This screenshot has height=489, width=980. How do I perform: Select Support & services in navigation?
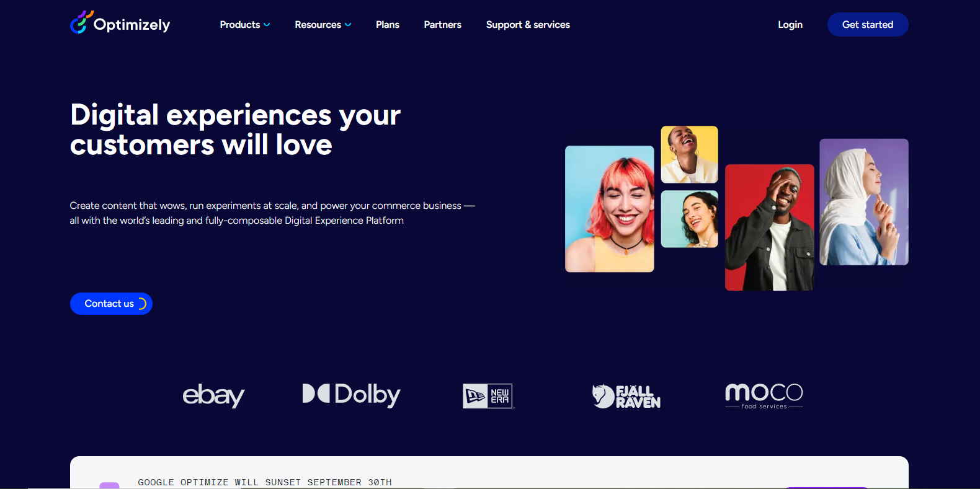point(528,25)
